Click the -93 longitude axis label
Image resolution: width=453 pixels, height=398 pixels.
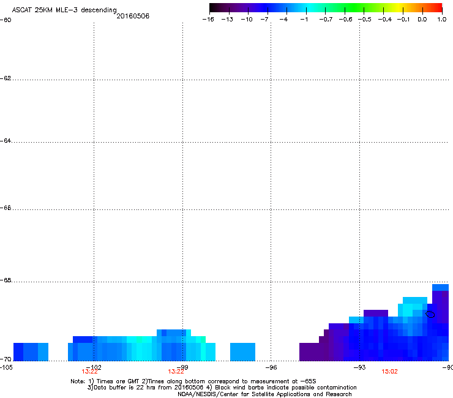click(360, 367)
